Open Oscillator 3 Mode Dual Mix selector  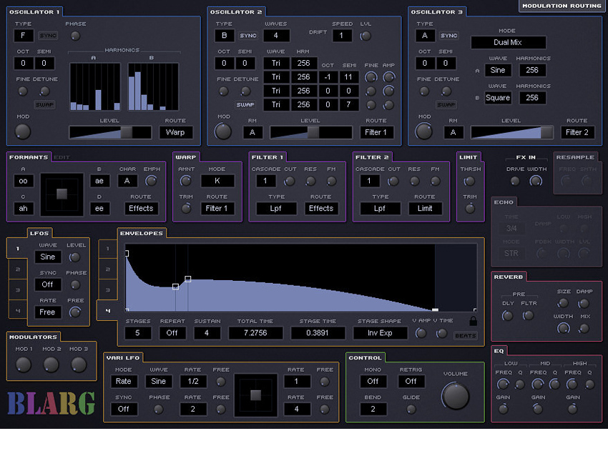[x=508, y=43]
